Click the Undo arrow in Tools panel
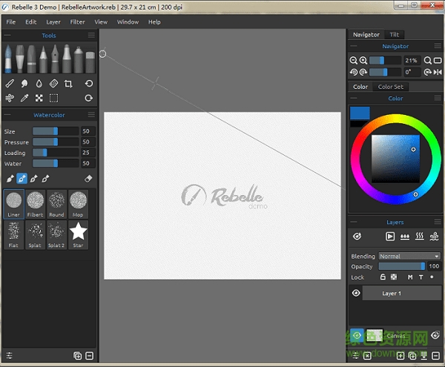Viewport: 445px width, 367px height. point(89,84)
